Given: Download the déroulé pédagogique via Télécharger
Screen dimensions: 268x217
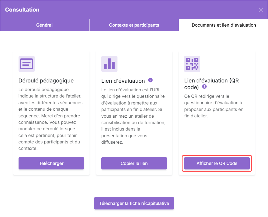Looking at the screenshot, I should (x=51, y=163).
